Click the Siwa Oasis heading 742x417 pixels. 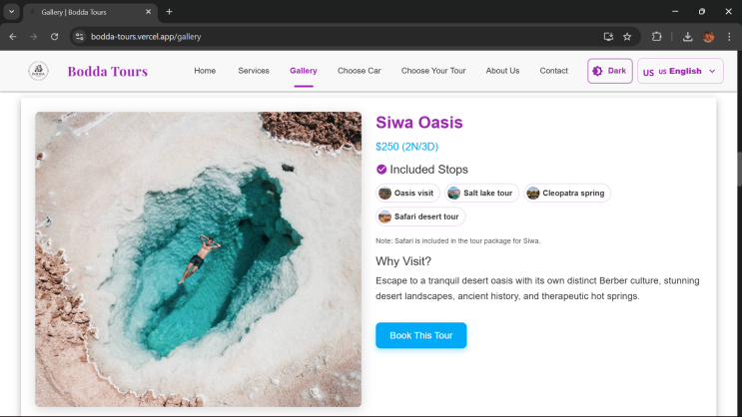[x=419, y=123]
